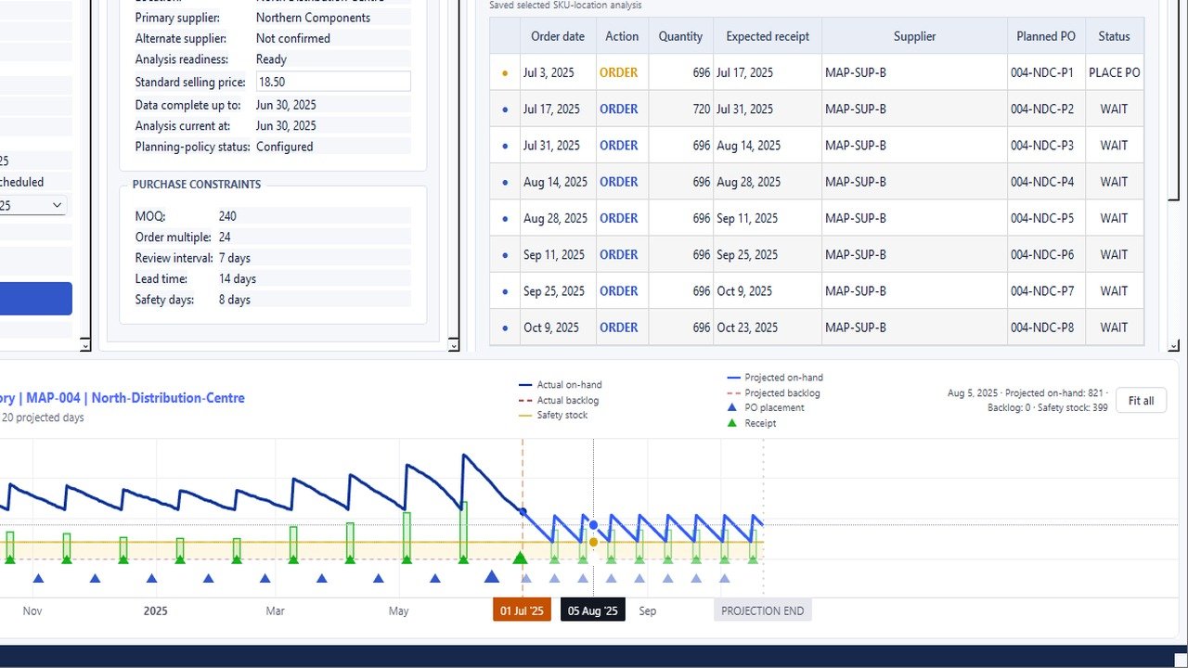Select the blue dot beside the Aug 28, 2025 order date
This screenshot has width=1188, height=668.
(x=505, y=219)
